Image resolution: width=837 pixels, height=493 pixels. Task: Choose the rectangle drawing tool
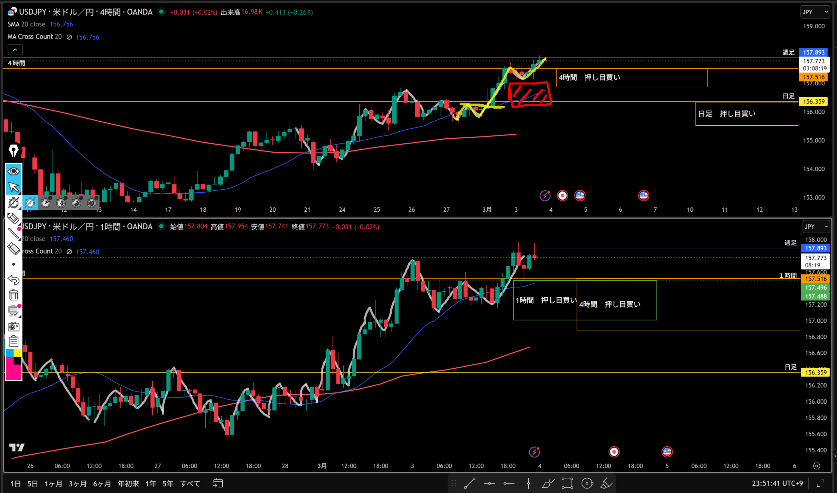point(567,483)
